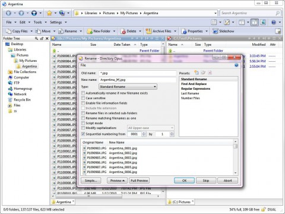Viewport: 285px width, 214px height.
Task: Click the Up folder arrow icon
Action: tap(34, 13)
